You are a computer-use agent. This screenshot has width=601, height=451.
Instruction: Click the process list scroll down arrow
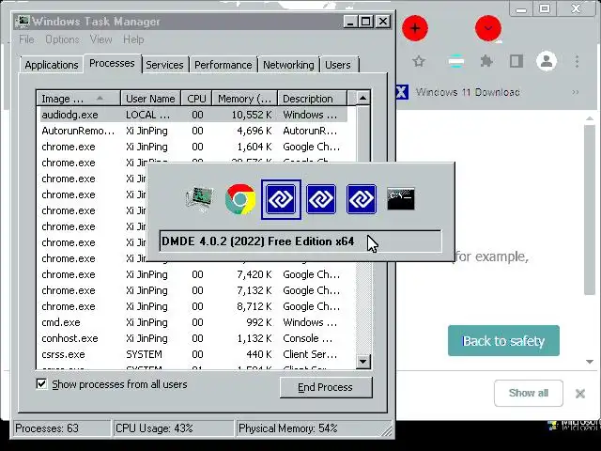[362, 361]
